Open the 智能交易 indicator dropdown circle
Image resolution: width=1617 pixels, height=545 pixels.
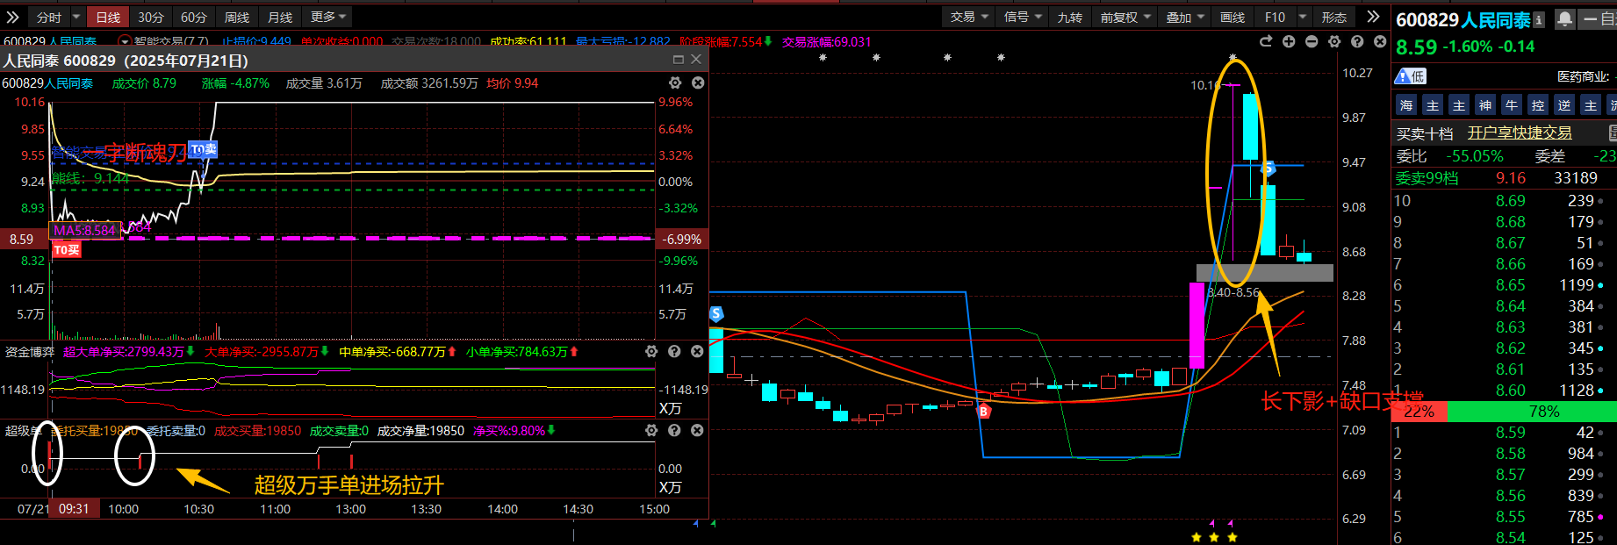(125, 41)
